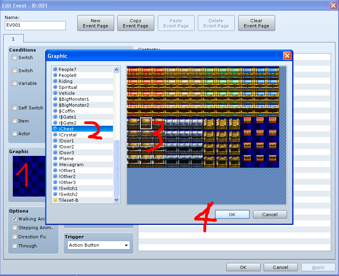
Task: Click the New Event Page button
Action: tap(96, 23)
